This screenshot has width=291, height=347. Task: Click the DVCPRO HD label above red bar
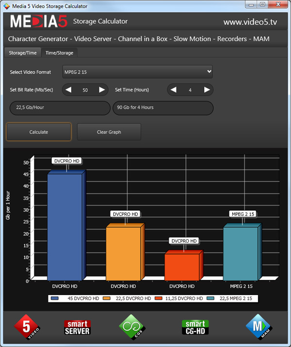pyautogui.click(x=184, y=241)
